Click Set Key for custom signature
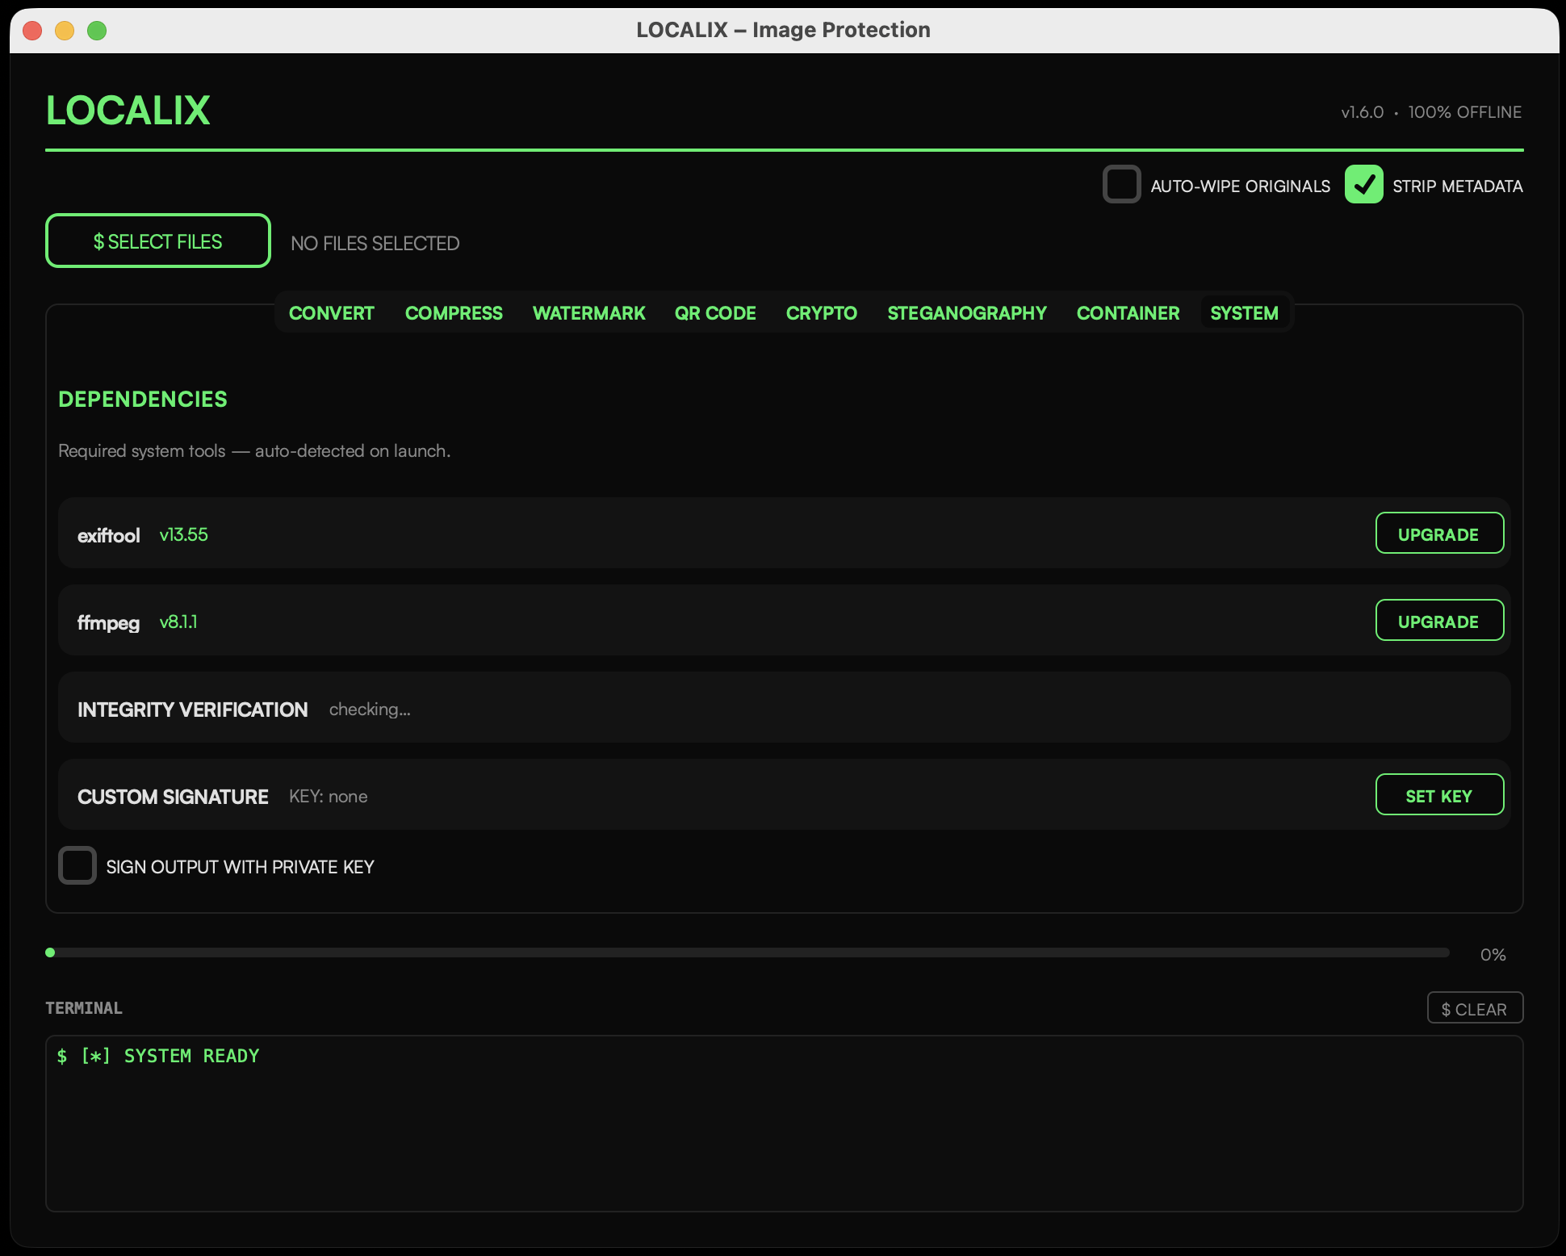This screenshot has height=1256, width=1566. pos(1439,794)
